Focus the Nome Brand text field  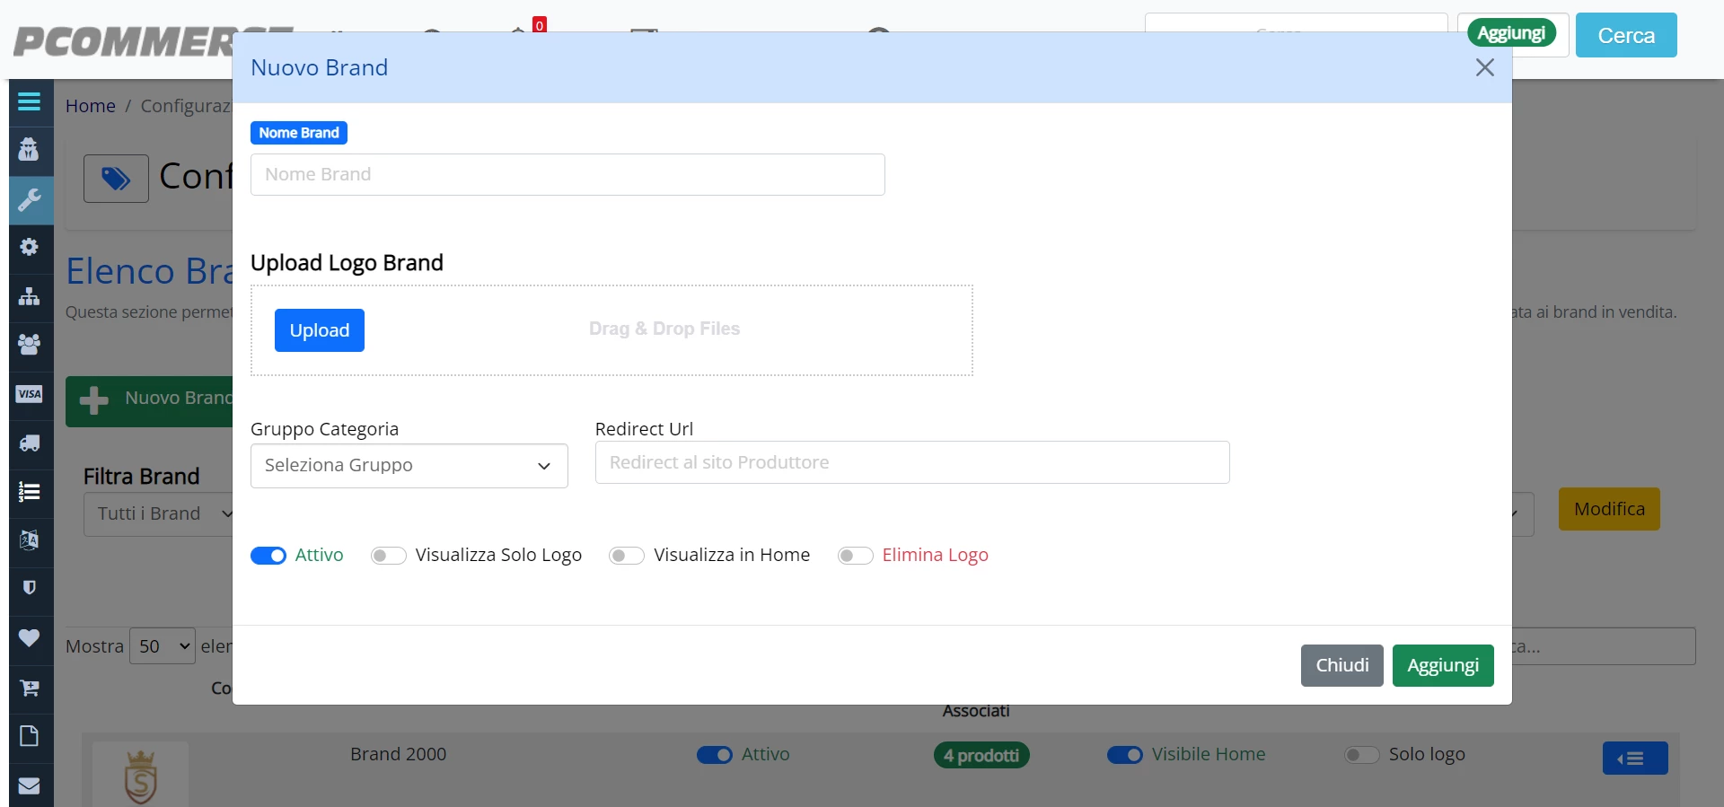(567, 174)
